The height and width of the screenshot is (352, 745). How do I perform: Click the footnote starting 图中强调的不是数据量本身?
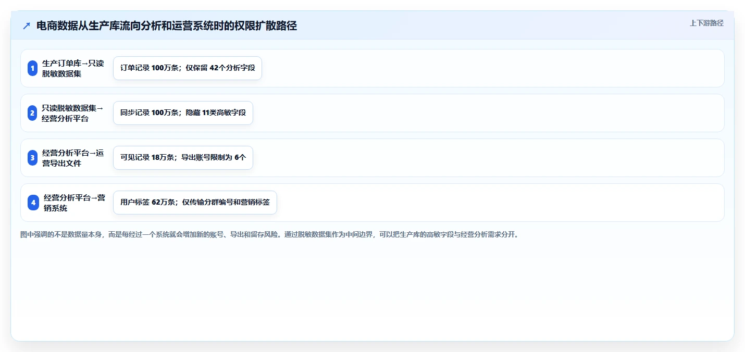[269, 235]
